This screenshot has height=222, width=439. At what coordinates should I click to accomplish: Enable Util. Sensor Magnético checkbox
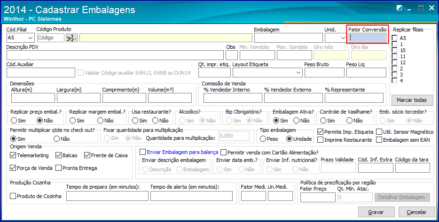(379, 132)
